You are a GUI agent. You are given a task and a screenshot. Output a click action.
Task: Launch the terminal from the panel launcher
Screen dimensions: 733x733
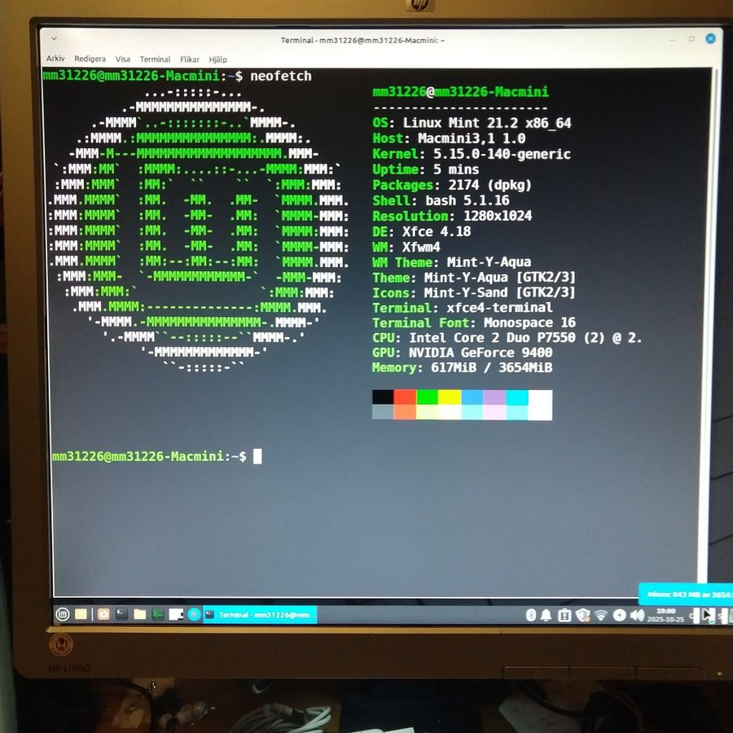pos(122,614)
